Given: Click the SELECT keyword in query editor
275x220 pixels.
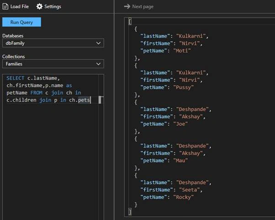Looking at the screenshot, I should [15, 78].
